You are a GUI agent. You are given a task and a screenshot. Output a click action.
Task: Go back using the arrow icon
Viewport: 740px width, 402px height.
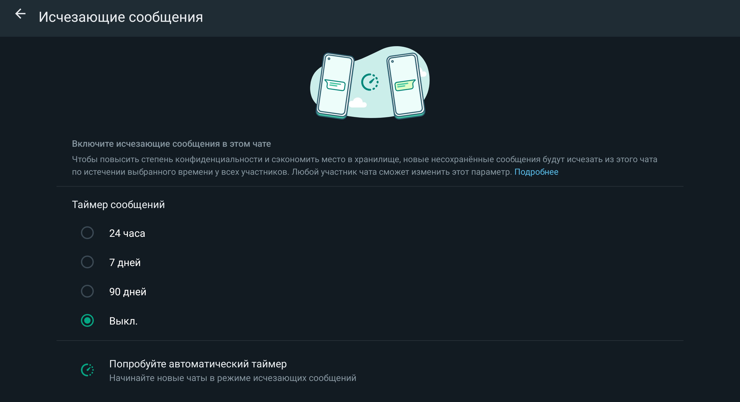tap(20, 14)
